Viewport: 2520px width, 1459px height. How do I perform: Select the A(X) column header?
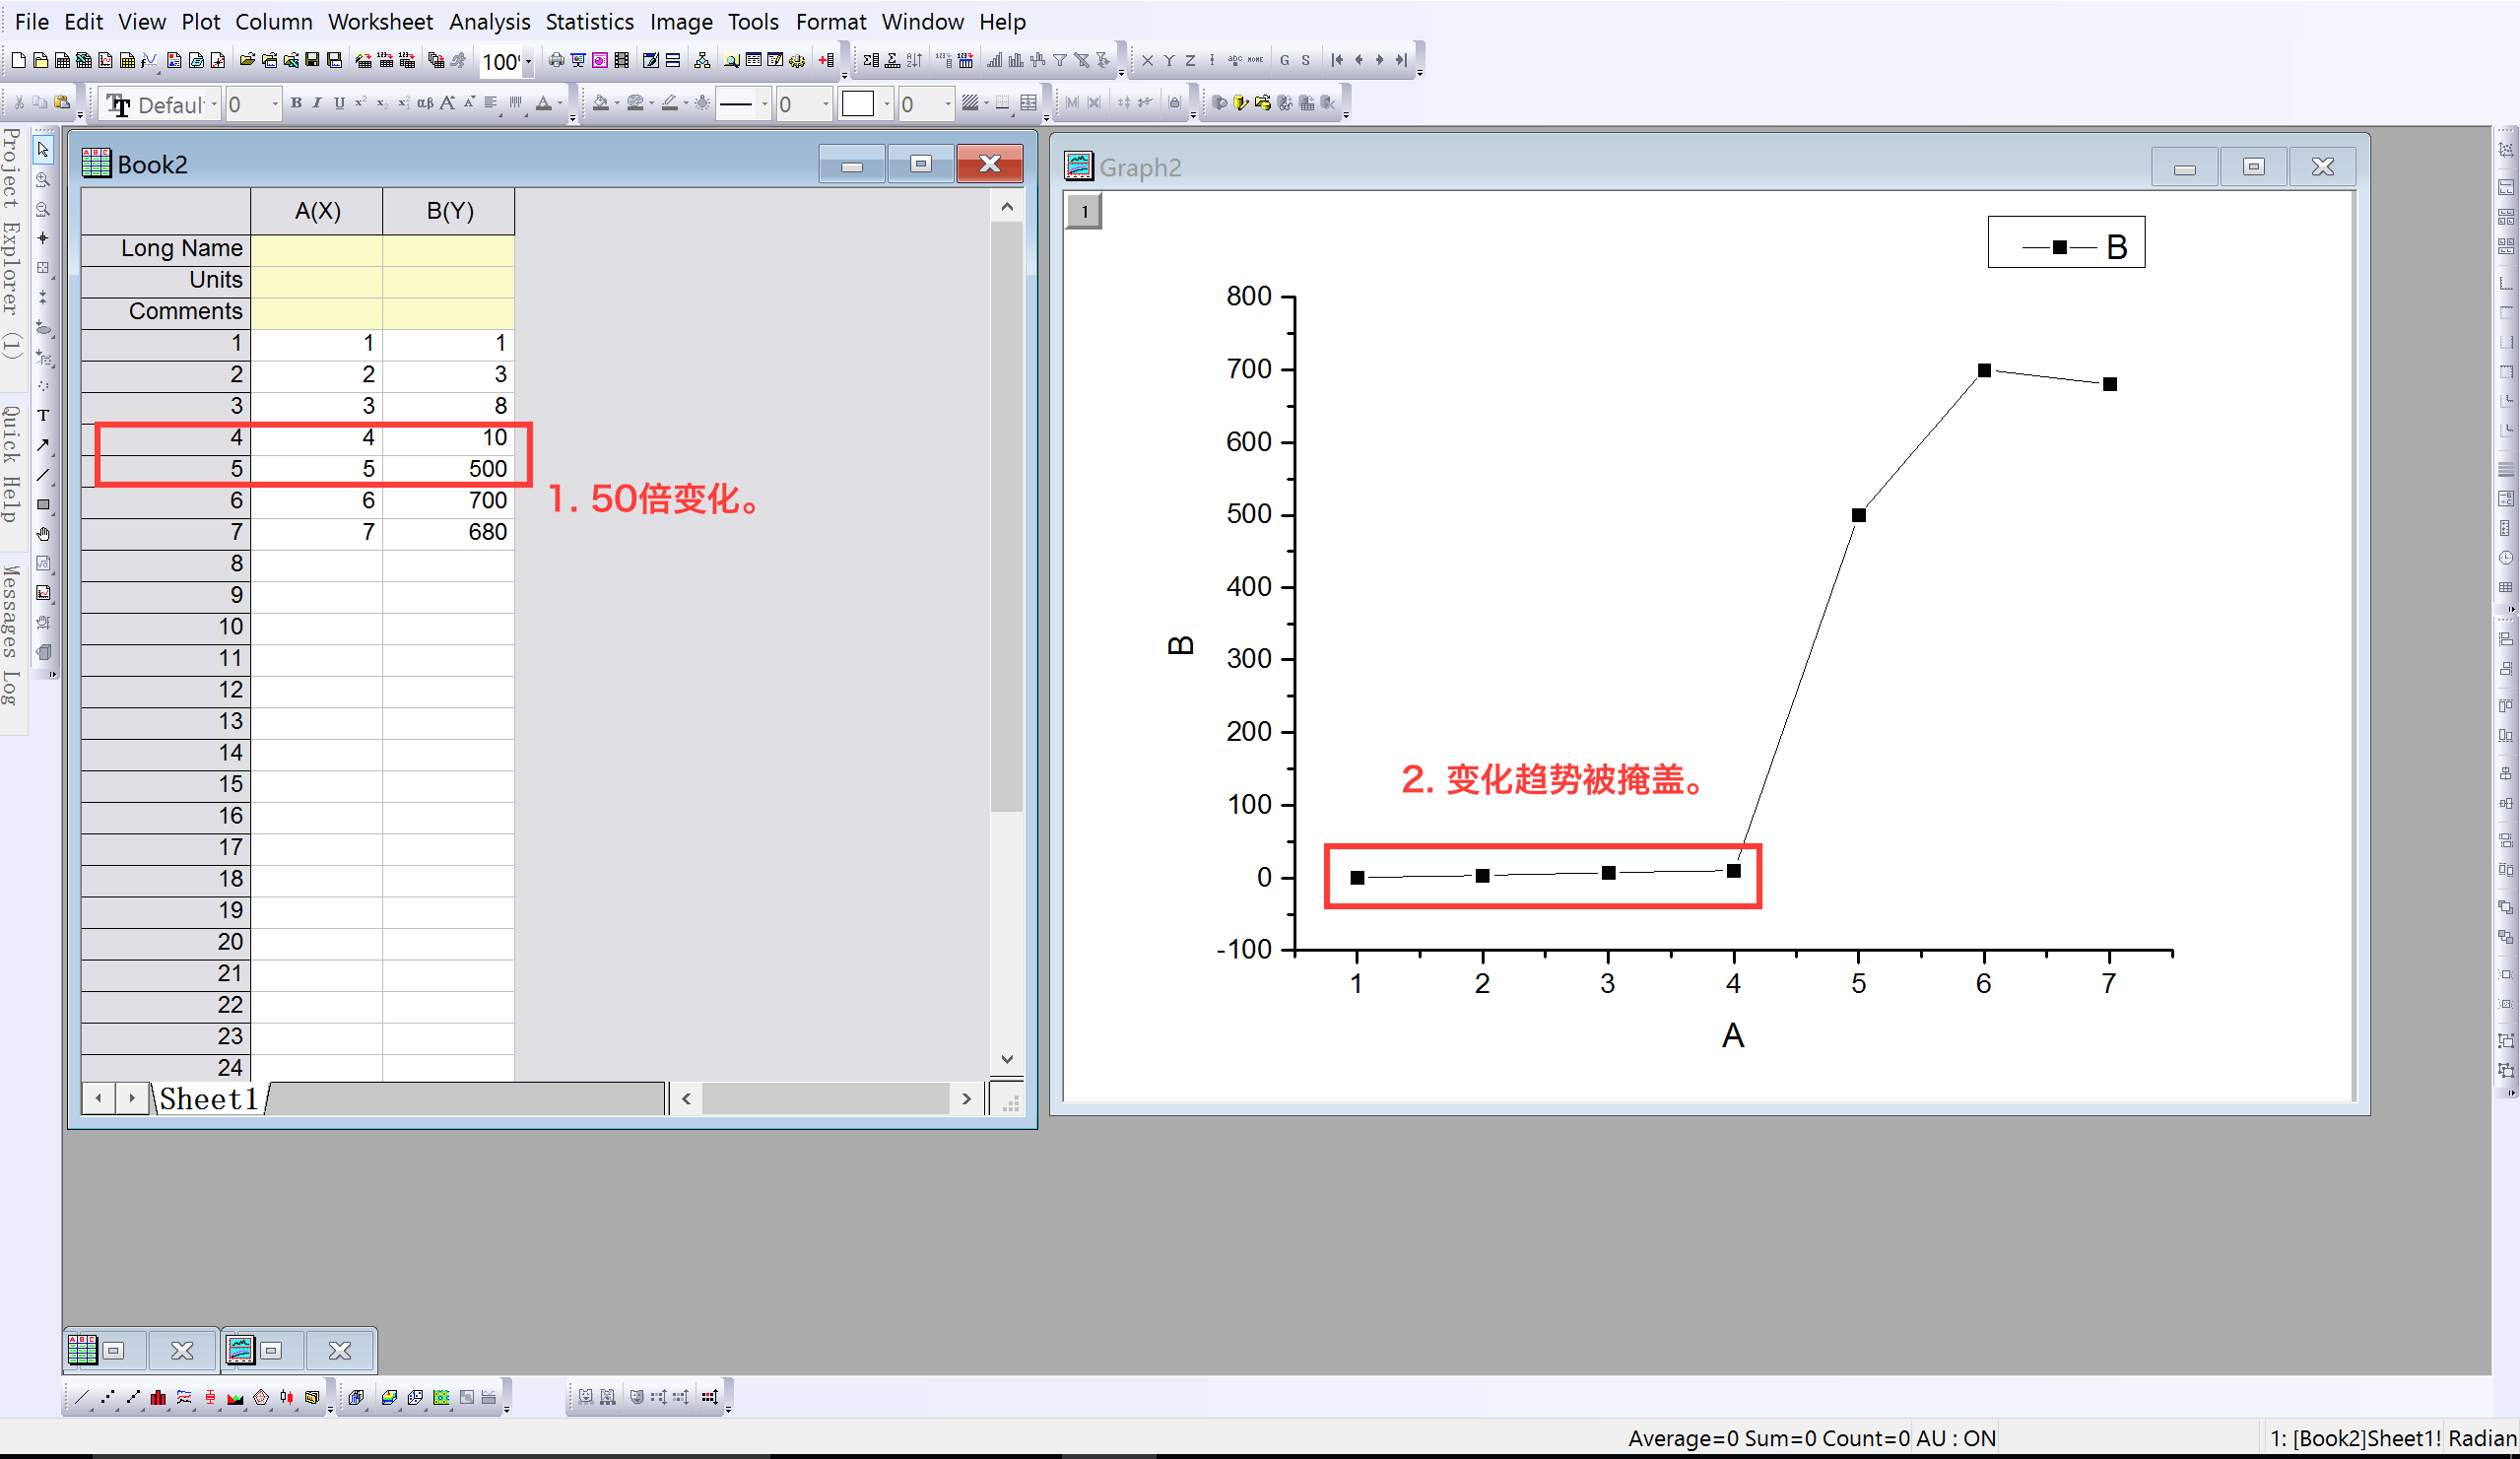317,211
